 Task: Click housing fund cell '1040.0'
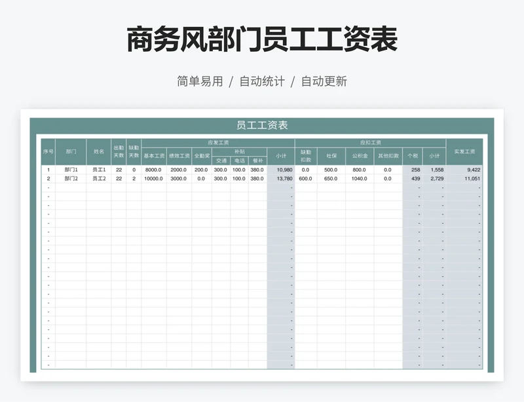point(360,179)
